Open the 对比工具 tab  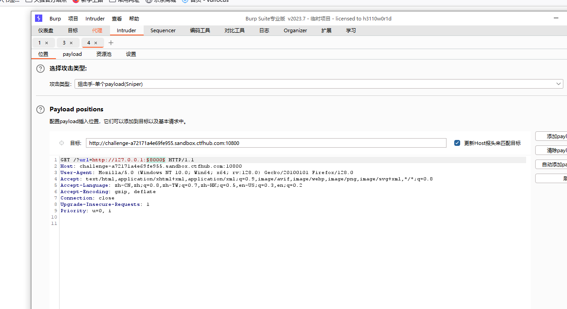coord(235,30)
